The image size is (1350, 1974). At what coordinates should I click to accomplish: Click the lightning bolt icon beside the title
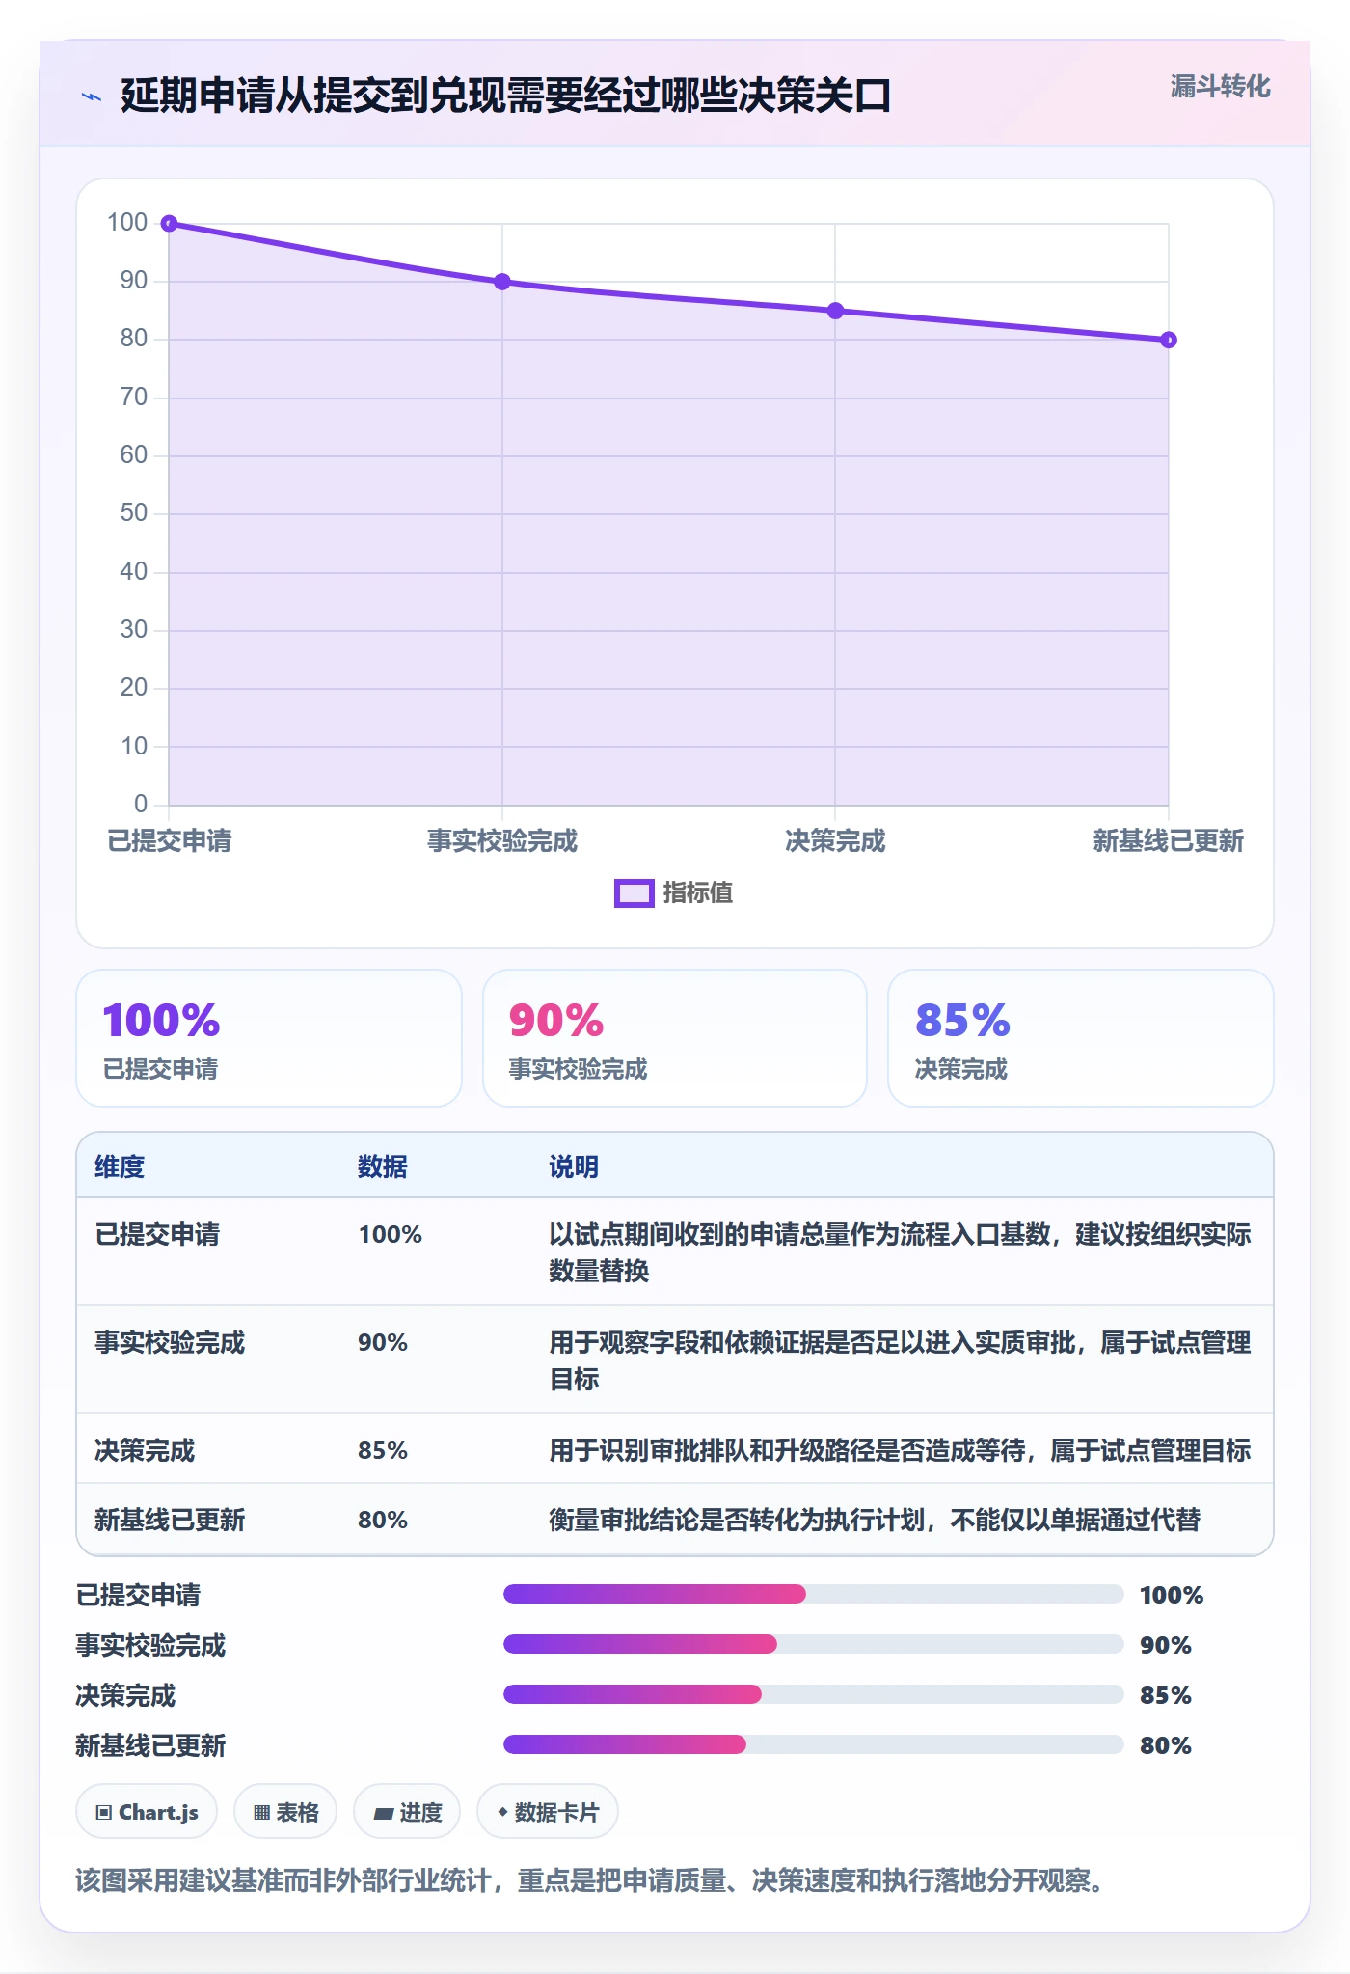click(x=92, y=96)
